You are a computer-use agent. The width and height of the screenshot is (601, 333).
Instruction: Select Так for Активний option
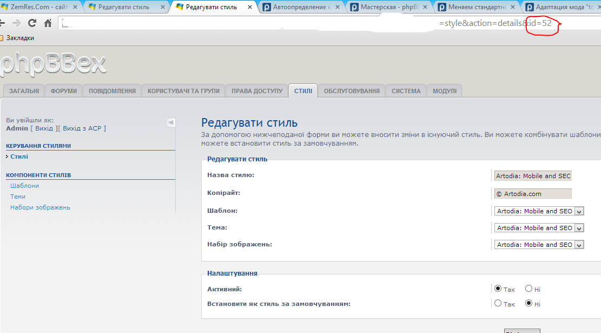pyautogui.click(x=498, y=289)
